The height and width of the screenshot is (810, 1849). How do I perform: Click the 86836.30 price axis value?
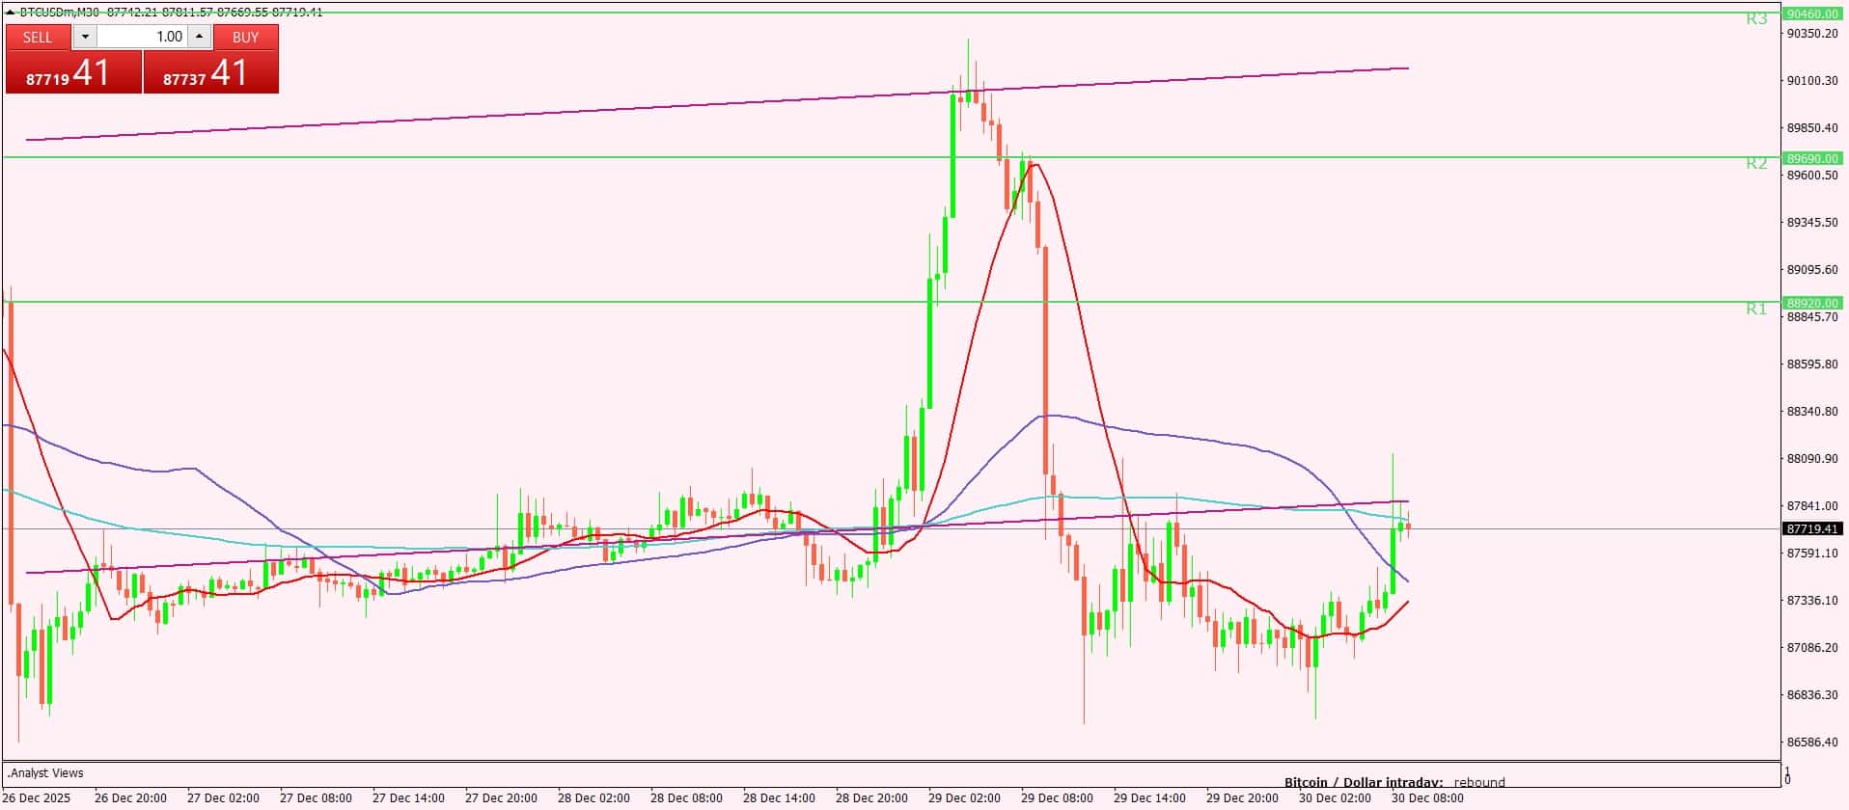[x=1812, y=694]
